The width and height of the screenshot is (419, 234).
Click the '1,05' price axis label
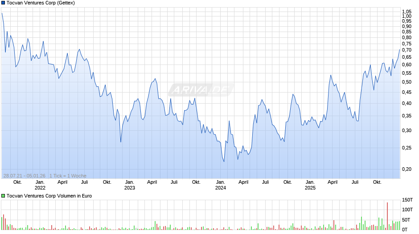click(x=407, y=12)
